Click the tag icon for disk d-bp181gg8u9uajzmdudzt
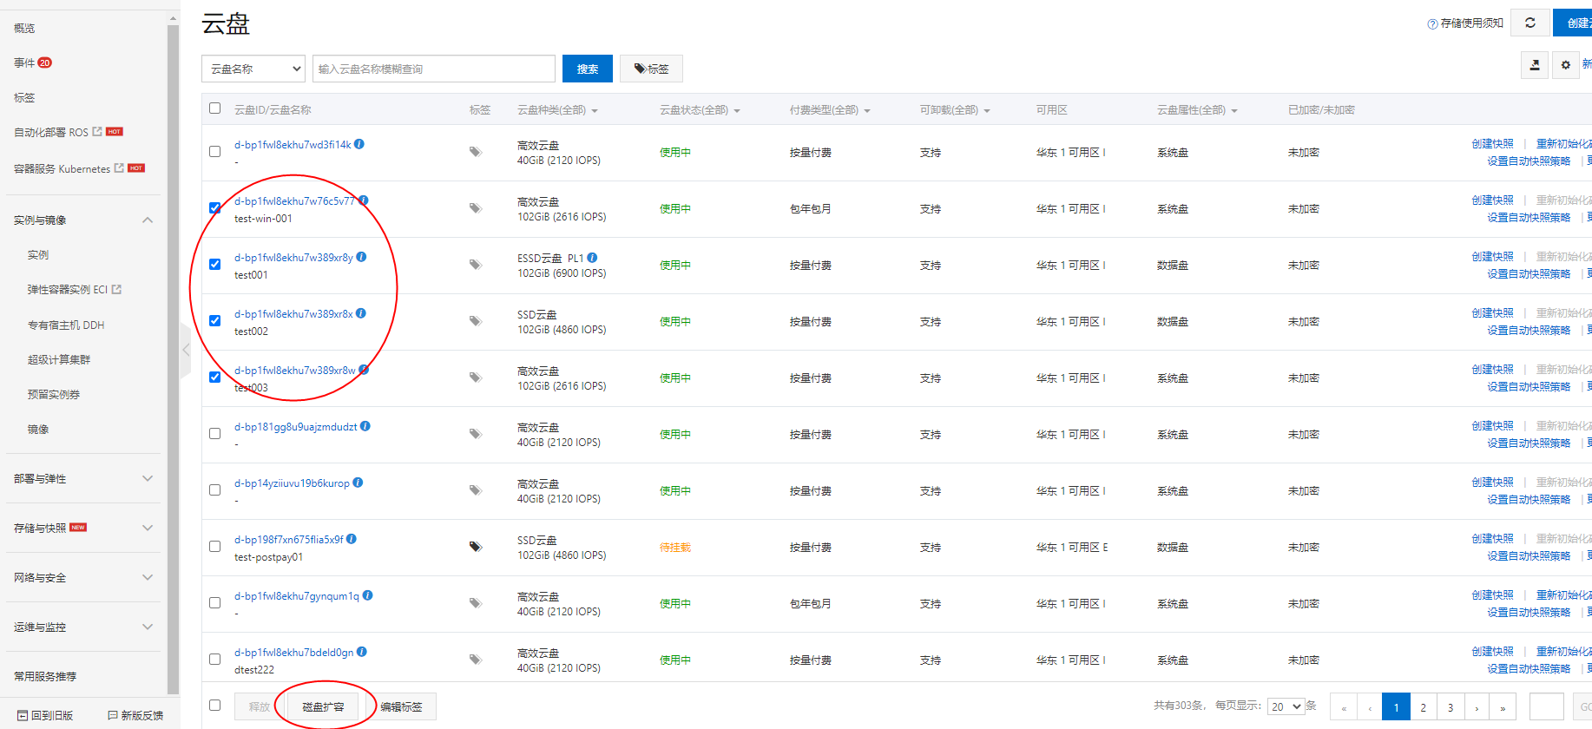 pyautogui.click(x=476, y=434)
